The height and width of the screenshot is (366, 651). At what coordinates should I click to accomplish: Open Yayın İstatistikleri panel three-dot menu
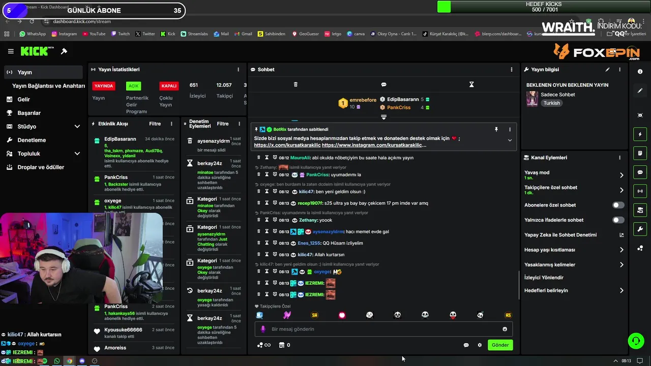point(238,70)
